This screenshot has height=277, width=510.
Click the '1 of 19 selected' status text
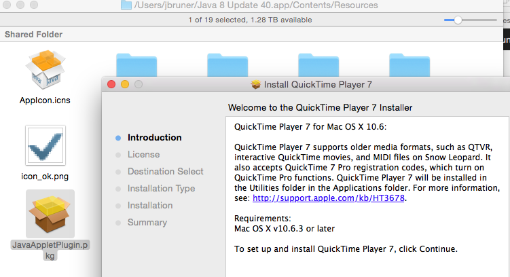pos(250,20)
